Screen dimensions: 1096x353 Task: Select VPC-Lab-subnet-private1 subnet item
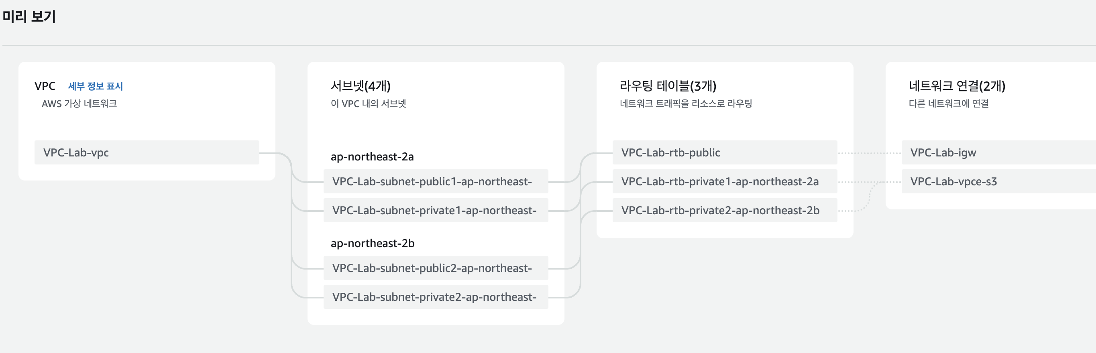pyautogui.click(x=436, y=211)
